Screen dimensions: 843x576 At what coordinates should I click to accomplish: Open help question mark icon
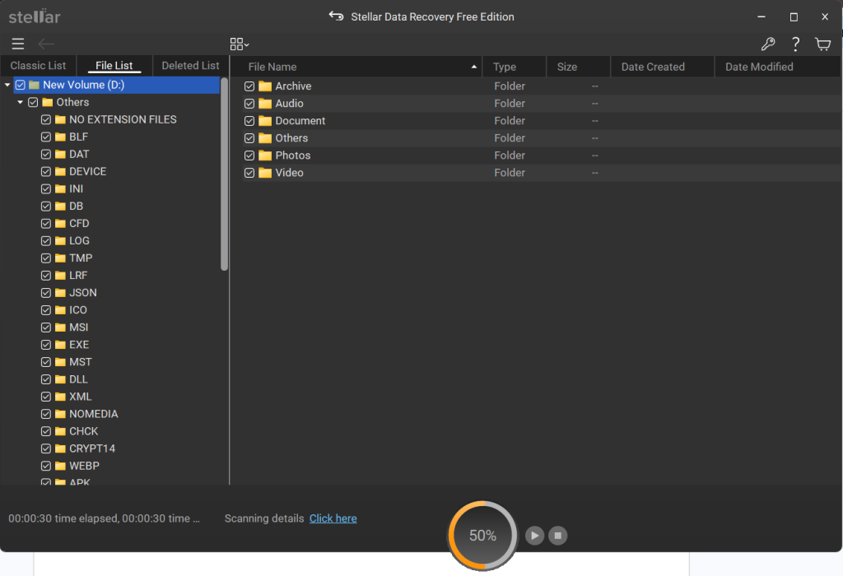pyautogui.click(x=795, y=44)
